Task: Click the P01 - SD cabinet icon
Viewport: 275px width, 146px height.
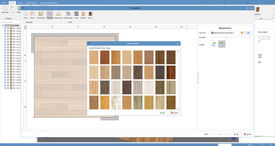Action: point(11,28)
